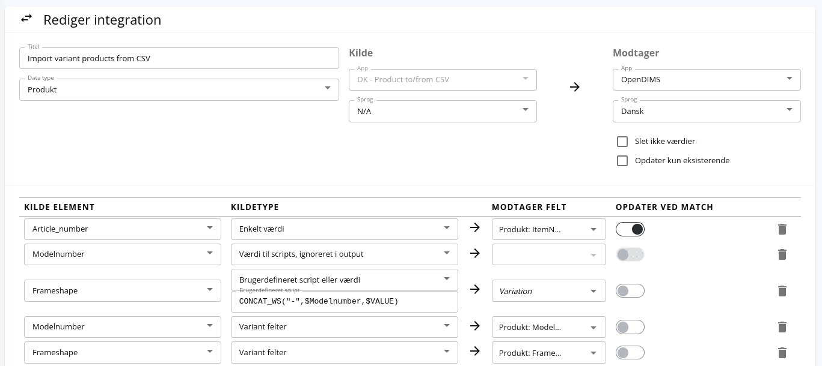The height and width of the screenshot is (366, 822).
Task: Open the Variant felter dropdown in Produkt: Frame row
Action: [345, 352]
